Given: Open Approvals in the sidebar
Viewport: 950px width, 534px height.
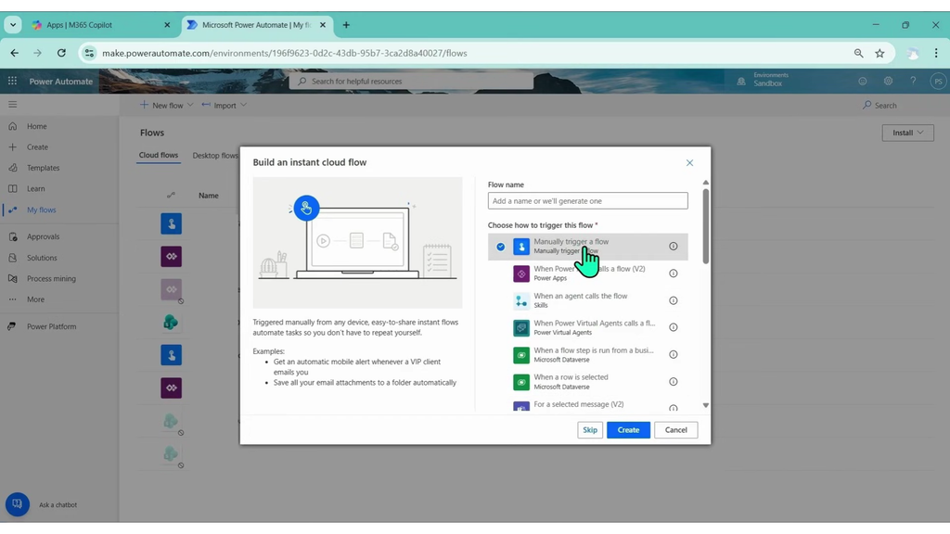Looking at the screenshot, I should [43, 236].
